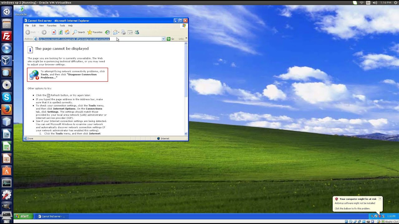This screenshot has height=224, width=399.
Task: Open the Edit menu
Action: (34, 26)
